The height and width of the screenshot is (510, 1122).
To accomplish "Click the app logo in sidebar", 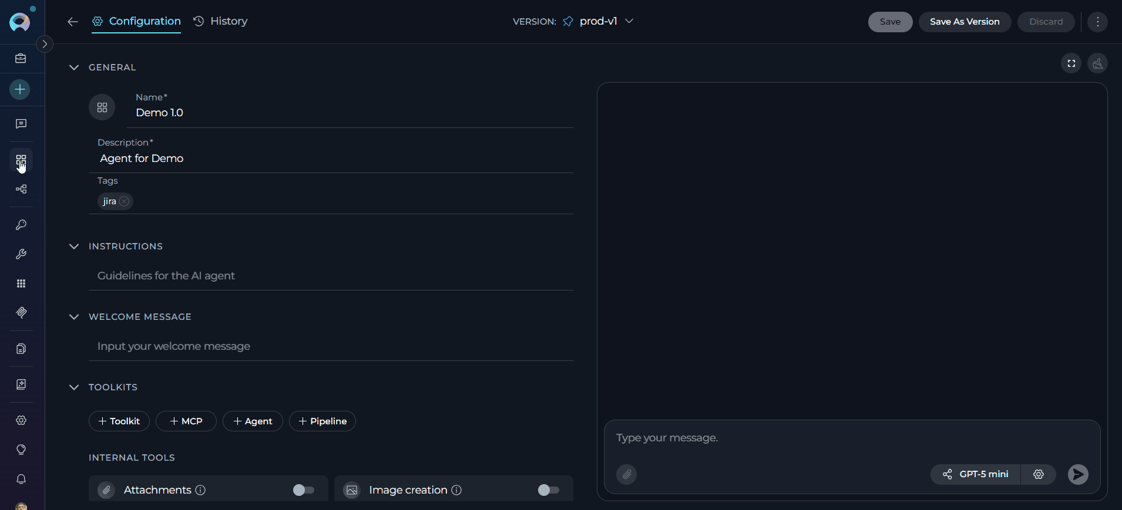I will (20, 22).
